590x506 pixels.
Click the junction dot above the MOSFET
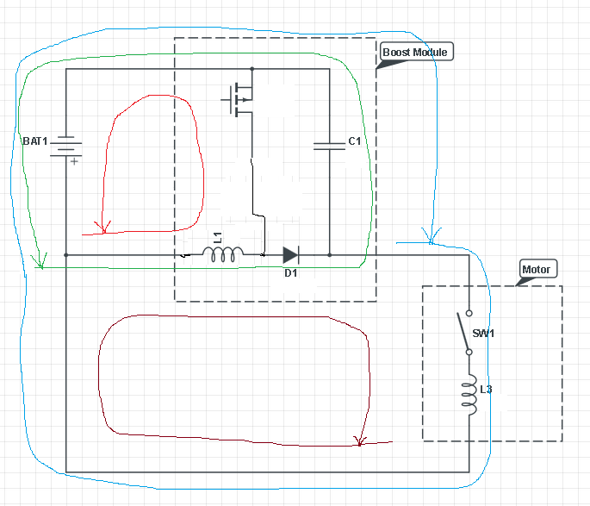pos(252,69)
